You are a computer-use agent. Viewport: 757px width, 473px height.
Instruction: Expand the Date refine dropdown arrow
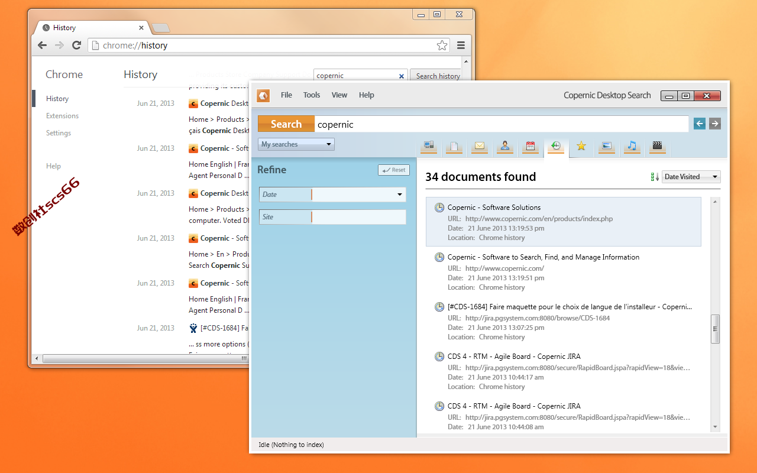[x=400, y=195]
